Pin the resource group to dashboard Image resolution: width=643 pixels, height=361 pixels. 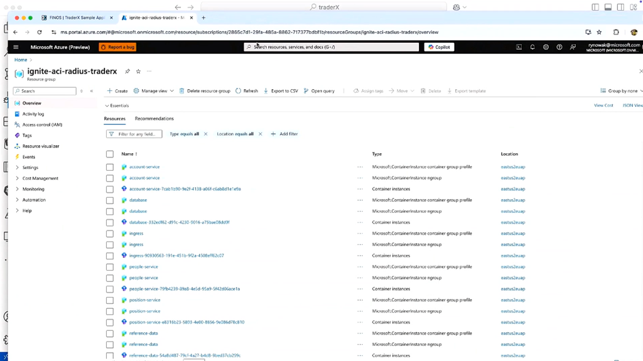click(127, 72)
